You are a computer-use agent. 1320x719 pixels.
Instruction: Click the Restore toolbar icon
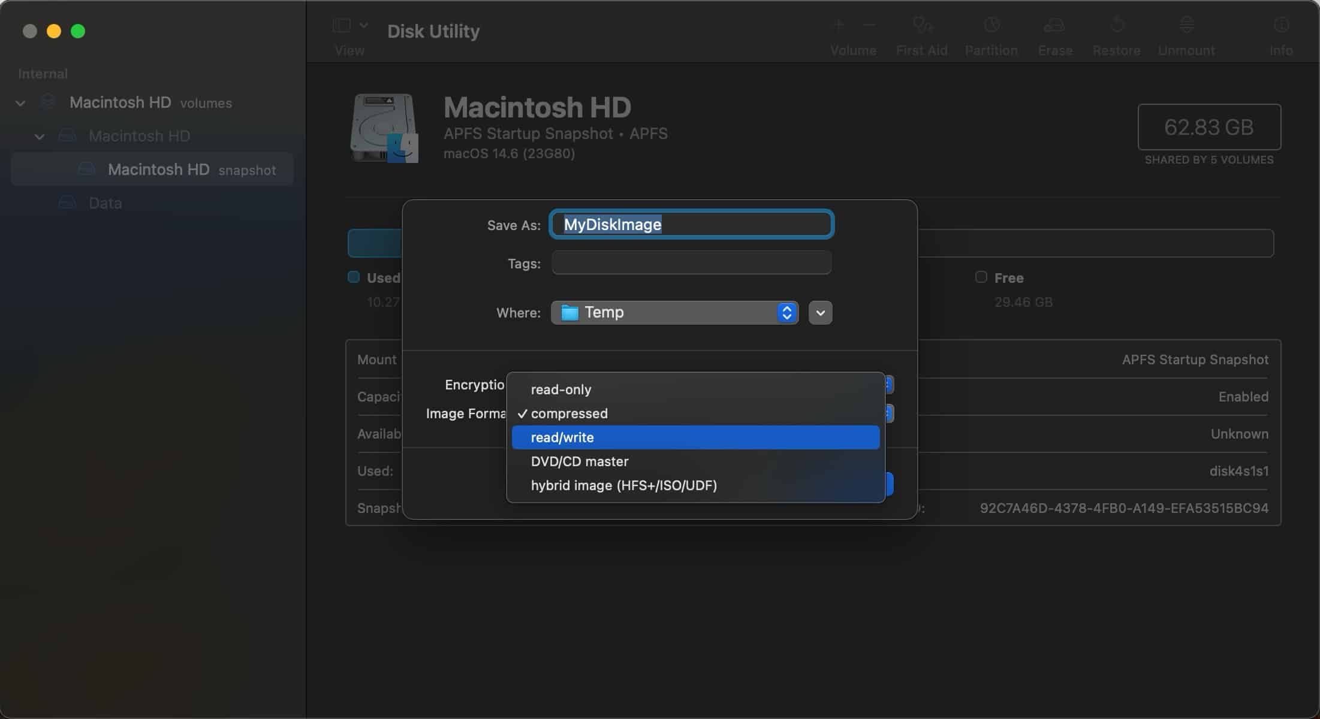click(1116, 25)
